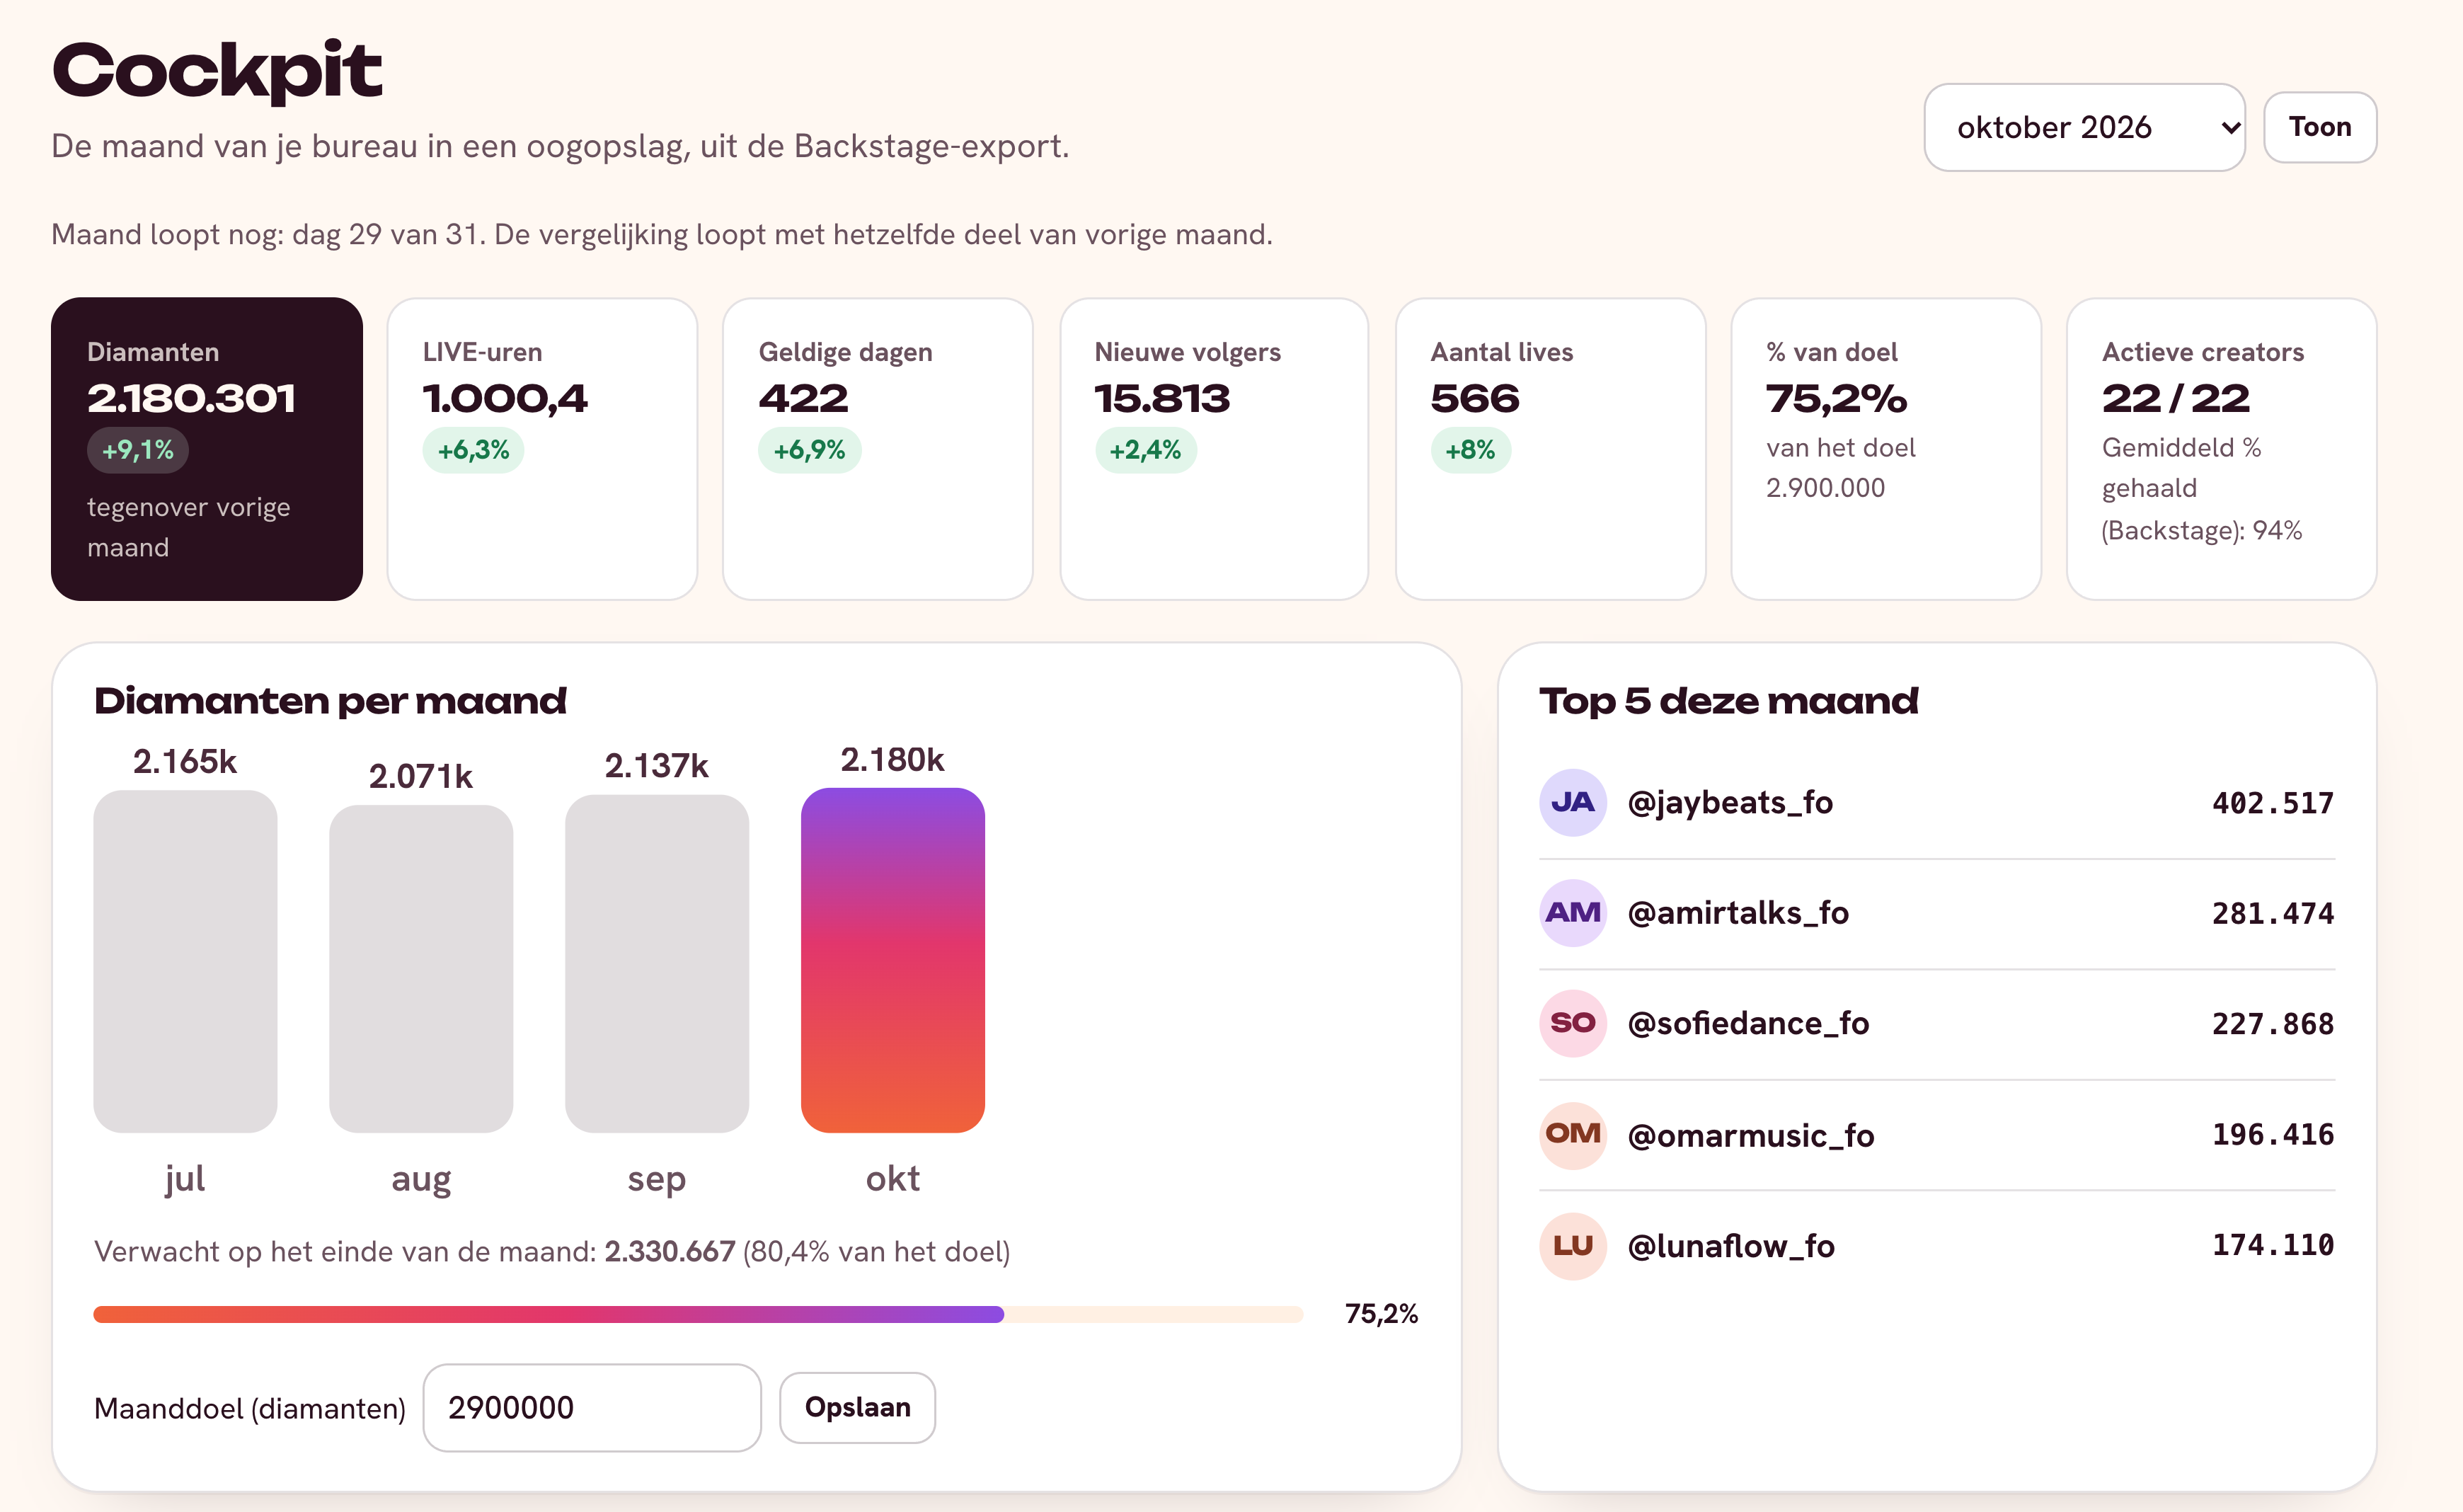Select the Diamanten stat card
This screenshot has width=2463, height=1512.
point(207,449)
